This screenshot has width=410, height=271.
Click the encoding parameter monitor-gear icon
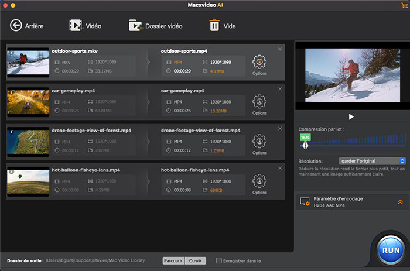(305, 202)
